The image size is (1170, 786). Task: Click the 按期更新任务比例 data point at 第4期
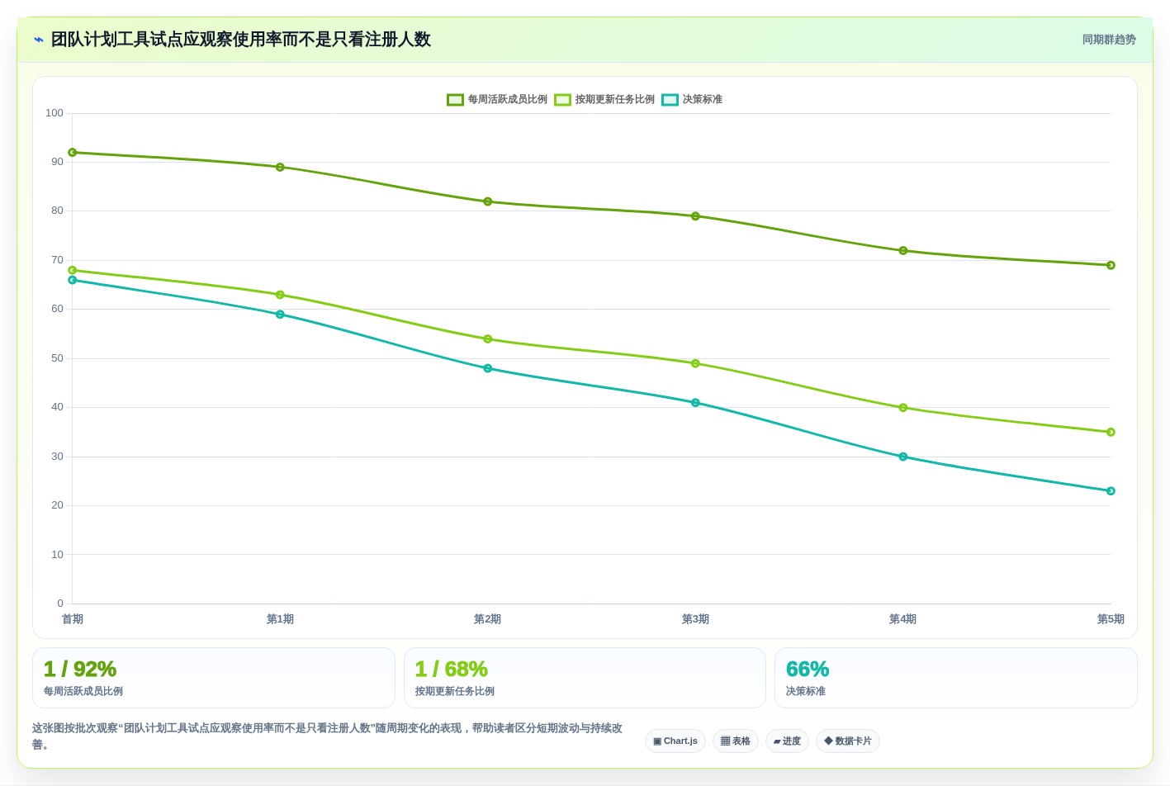tap(903, 408)
